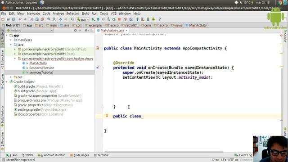Expand the manifests folder
This screenshot has width=288, height=162.
11,40
